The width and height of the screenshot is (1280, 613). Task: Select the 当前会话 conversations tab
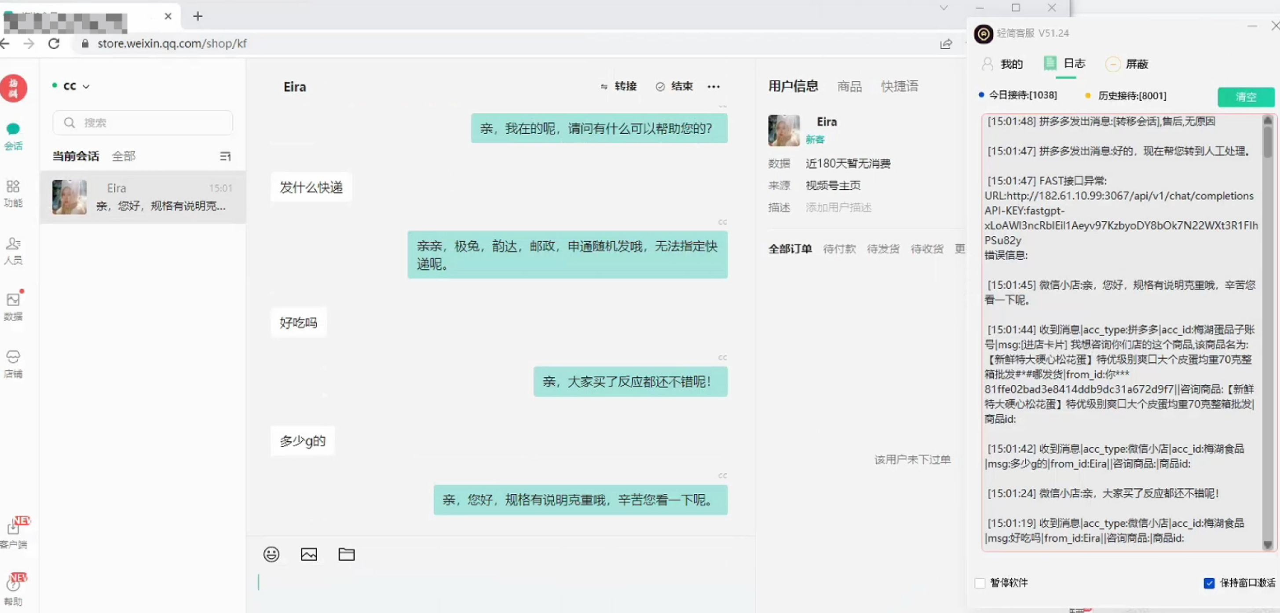(76, 156)
